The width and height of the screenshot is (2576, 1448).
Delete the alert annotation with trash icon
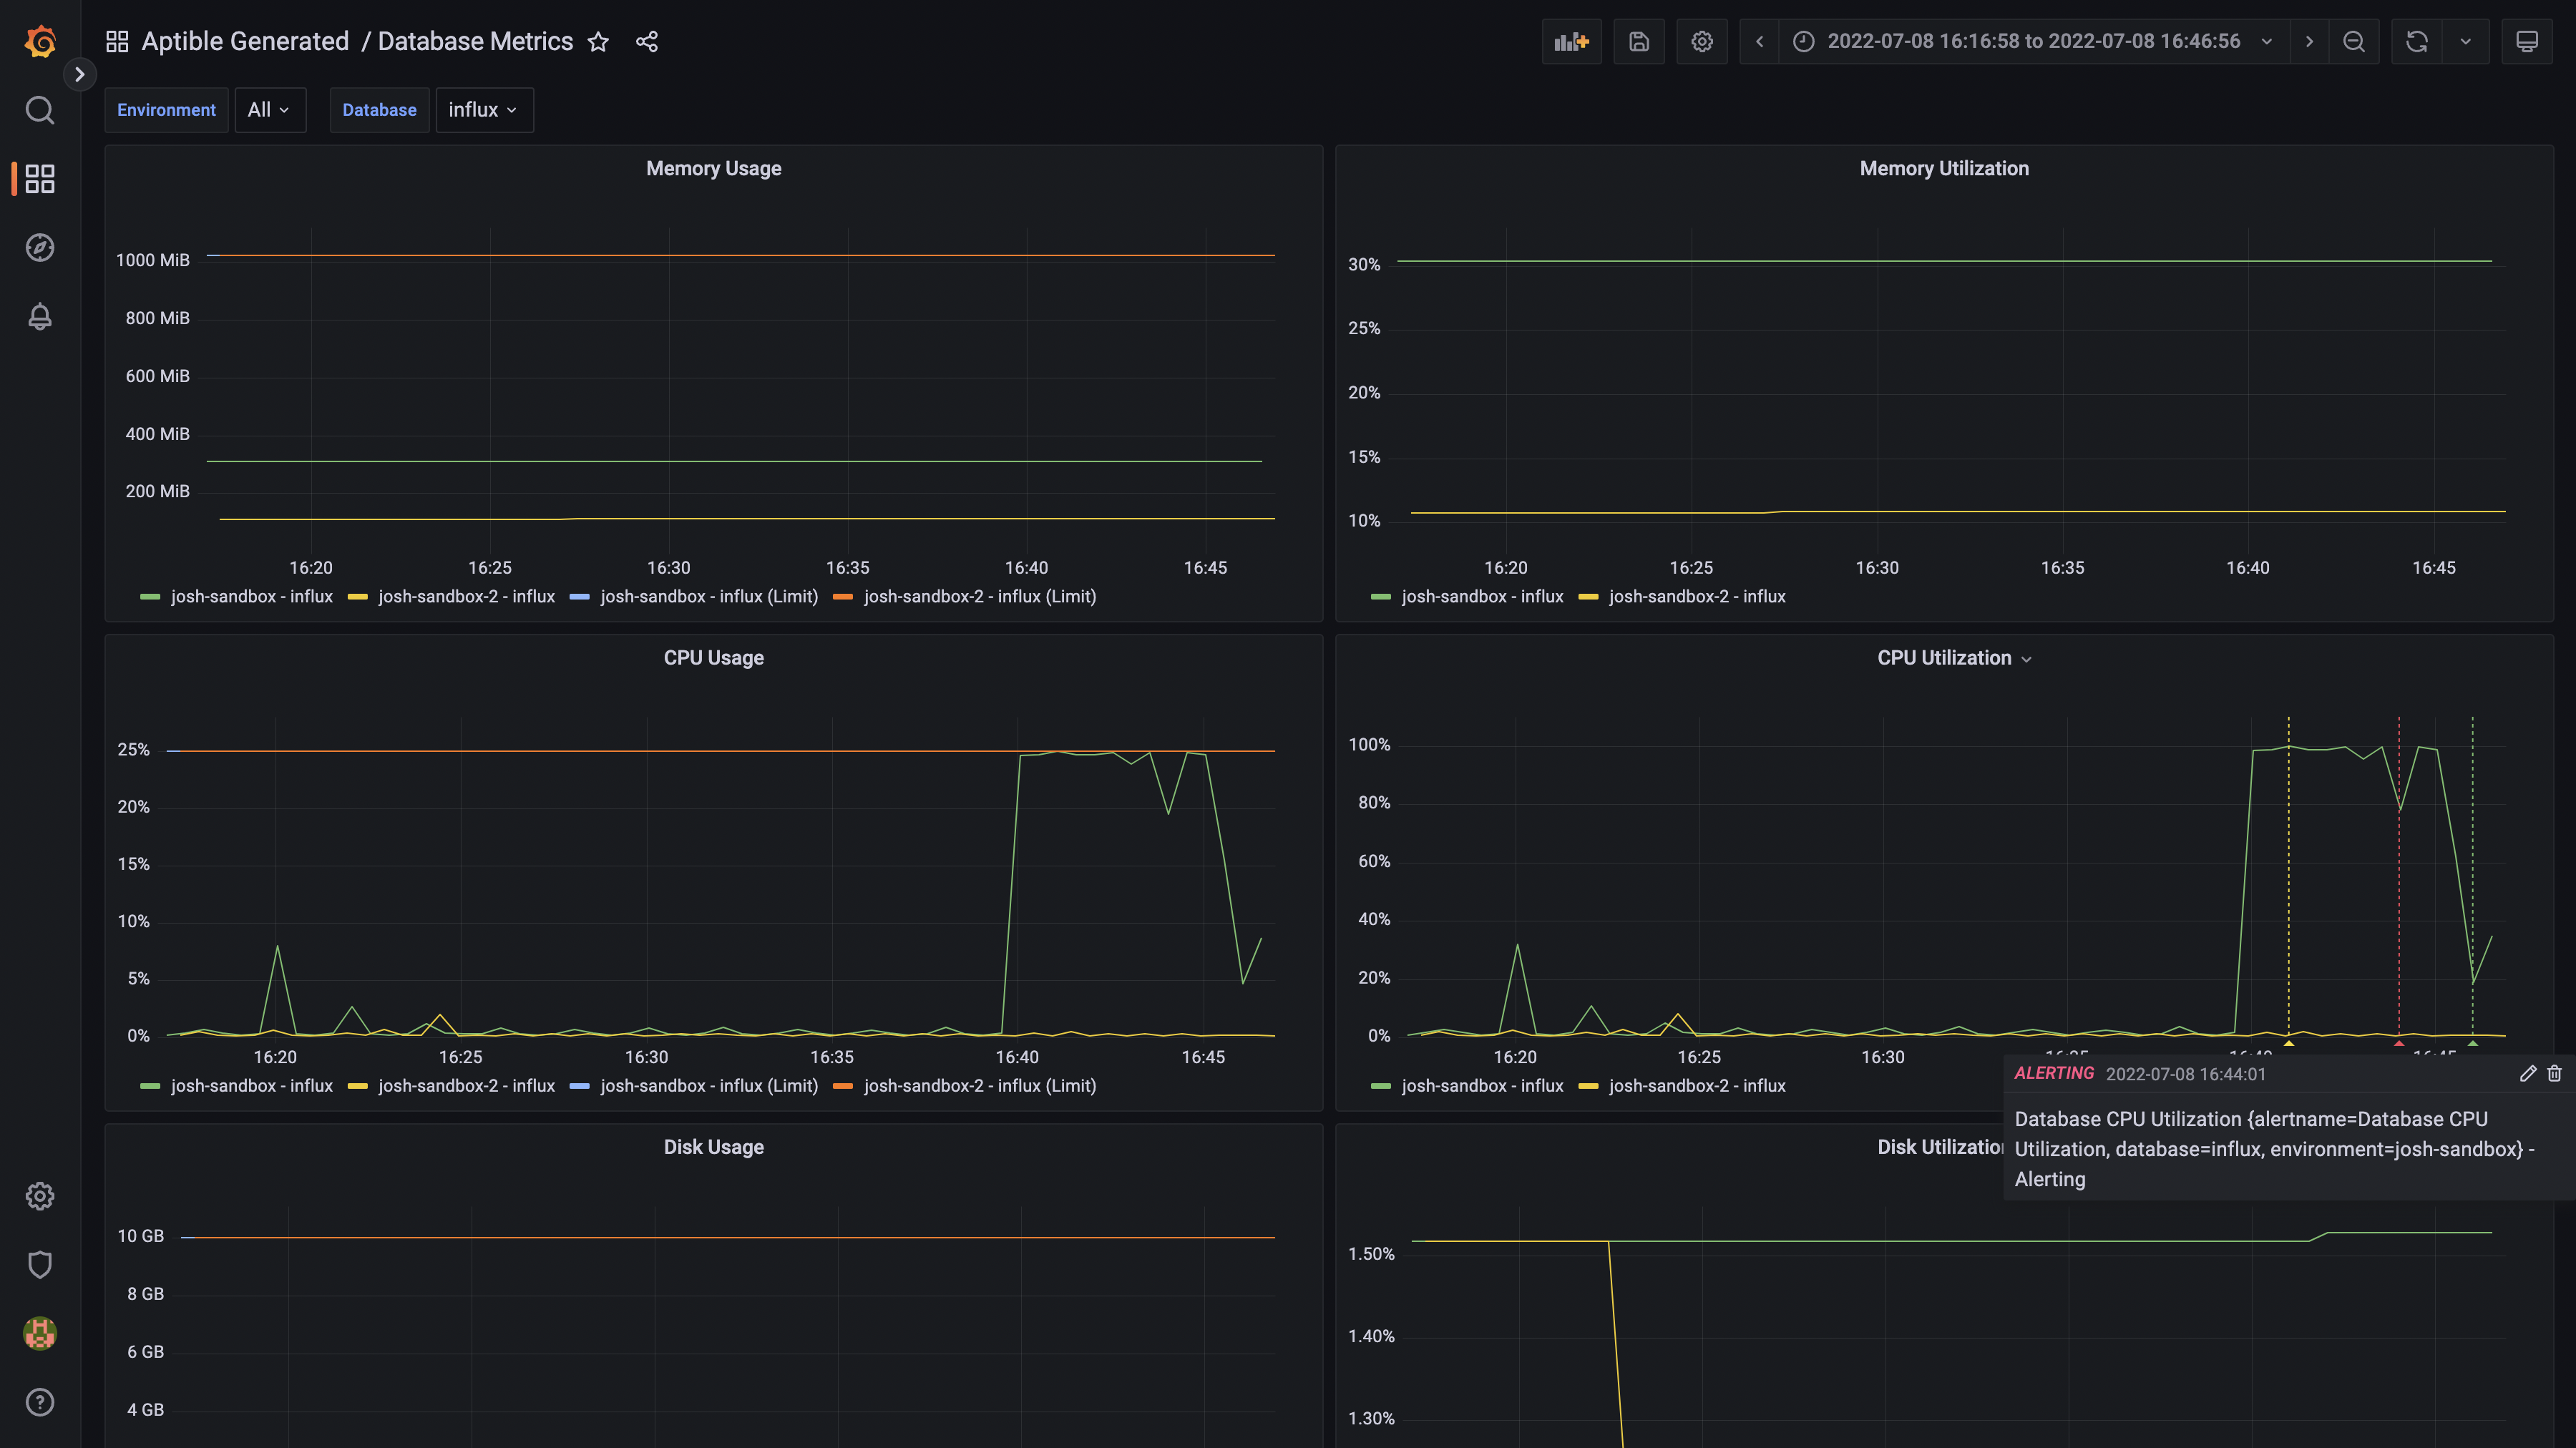click(x=2554, y=1073)
